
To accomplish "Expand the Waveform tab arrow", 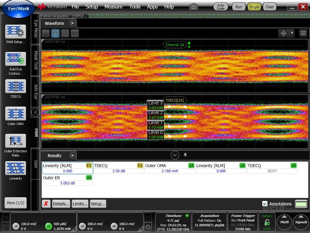I will (72, 23).
